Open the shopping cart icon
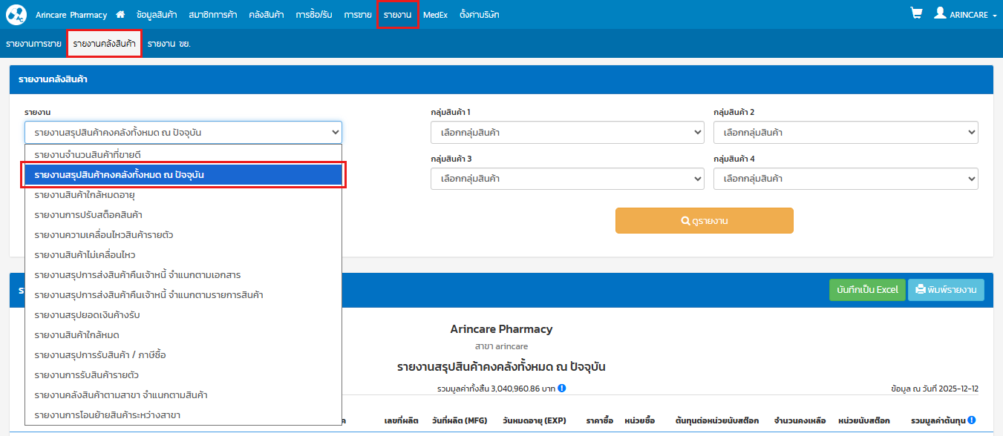 [x=916, y=14]
